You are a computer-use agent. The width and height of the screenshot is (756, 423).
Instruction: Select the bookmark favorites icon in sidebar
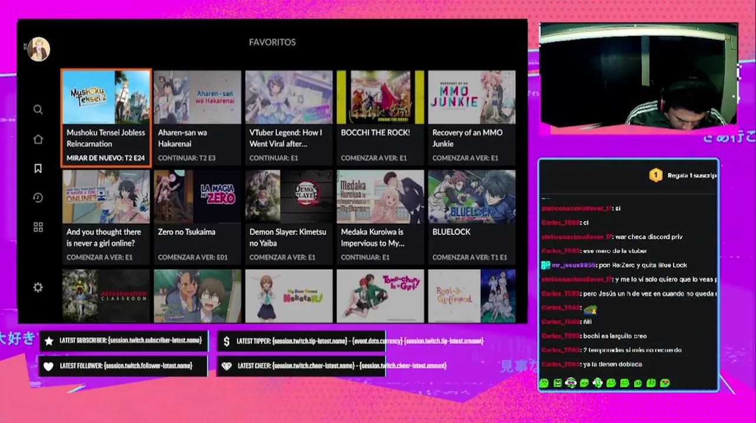[38, 169]
